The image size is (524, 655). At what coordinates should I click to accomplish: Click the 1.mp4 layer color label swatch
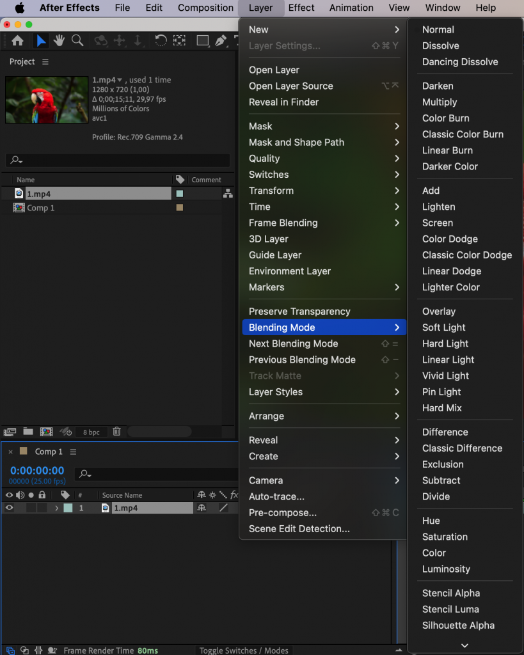[67, 507]
